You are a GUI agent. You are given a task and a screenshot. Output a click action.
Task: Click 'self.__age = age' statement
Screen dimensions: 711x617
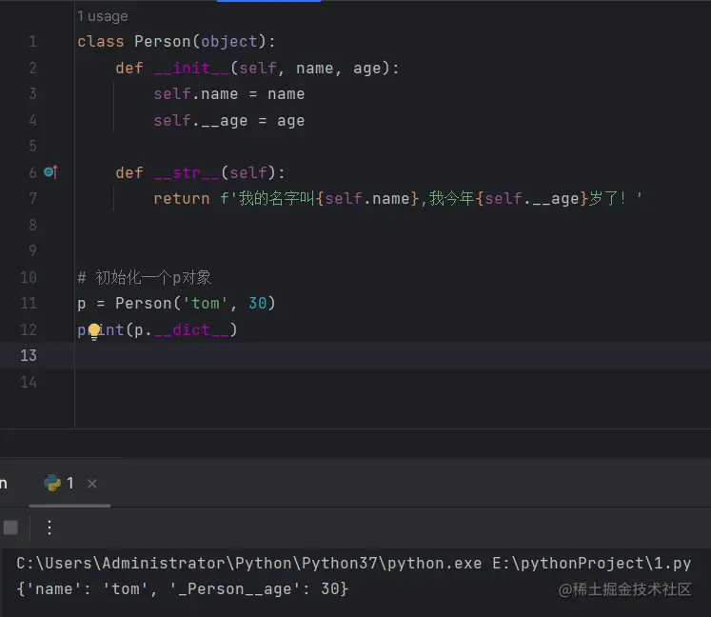tap(229, 121)
